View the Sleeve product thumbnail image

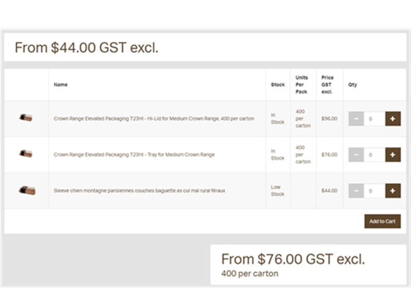click(x=27, y=190)
